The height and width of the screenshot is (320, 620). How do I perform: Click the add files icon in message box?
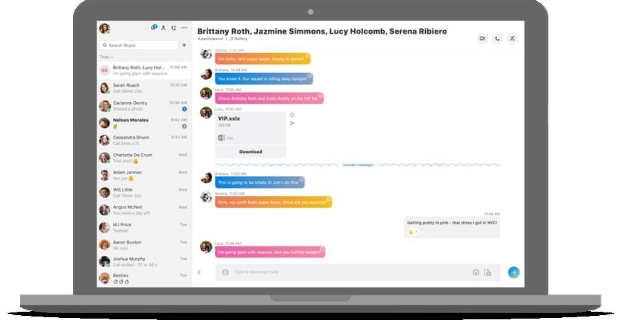coord(488,273)
